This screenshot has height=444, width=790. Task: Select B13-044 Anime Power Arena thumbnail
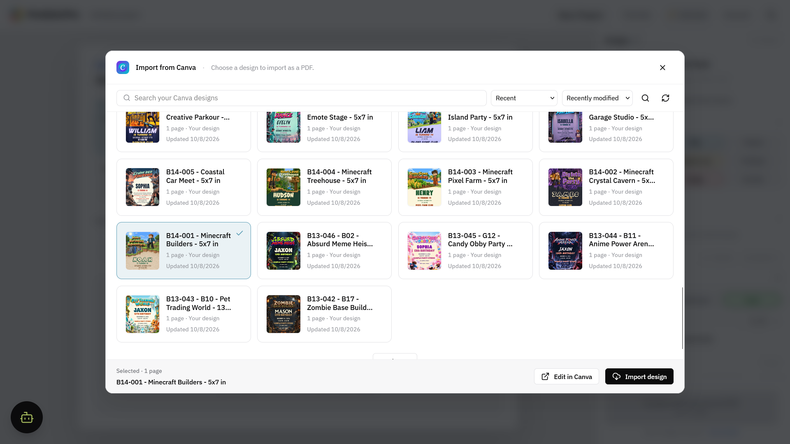[565, 251]
